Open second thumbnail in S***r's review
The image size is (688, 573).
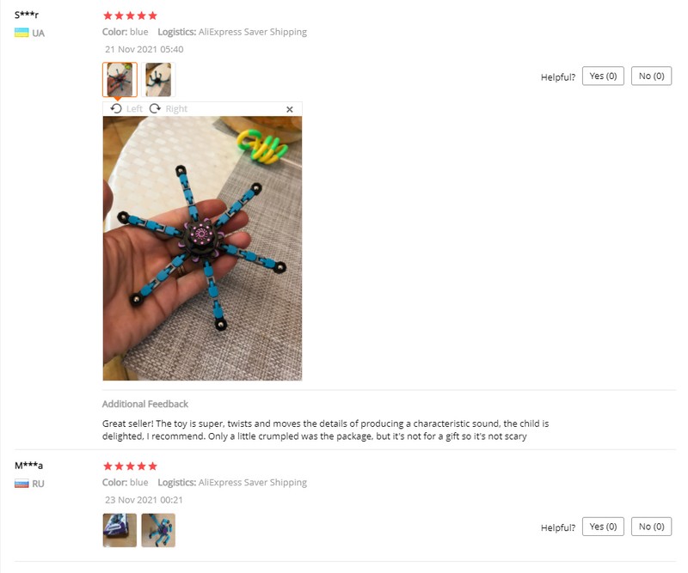pos(158,79)
